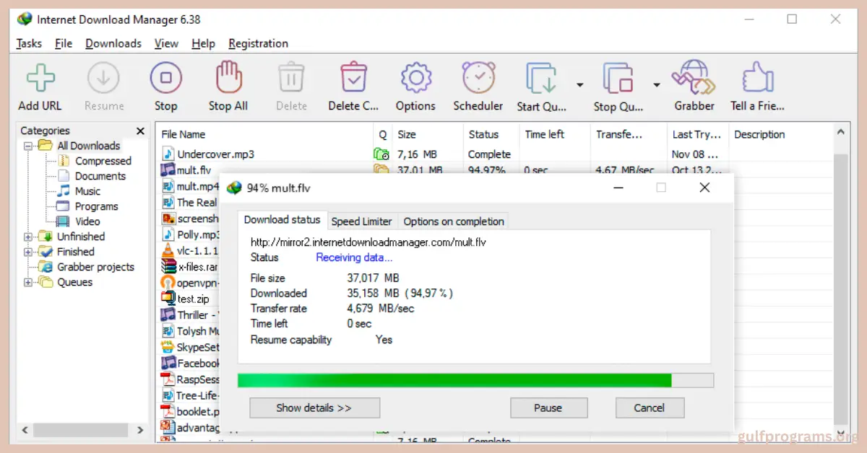867x453 pixels.
Task: Open Options gear icon in toolbar
Action: [415, 78]
